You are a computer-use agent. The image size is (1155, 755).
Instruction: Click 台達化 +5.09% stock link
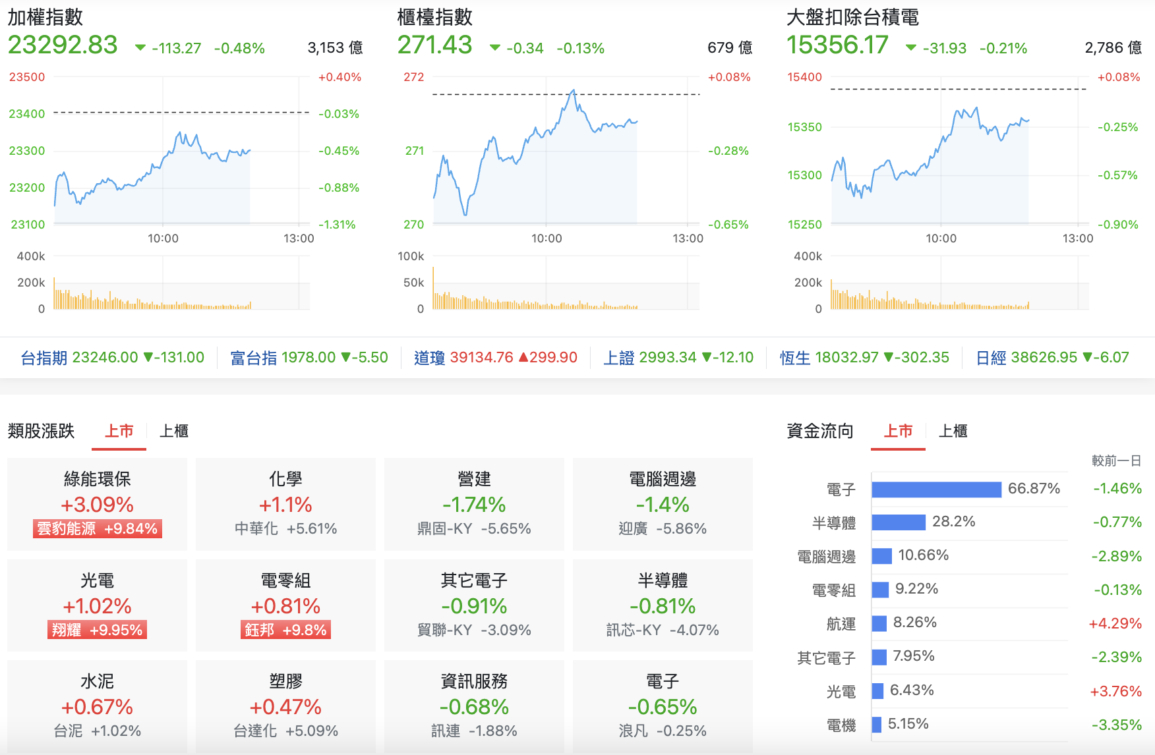pos(285,731)
